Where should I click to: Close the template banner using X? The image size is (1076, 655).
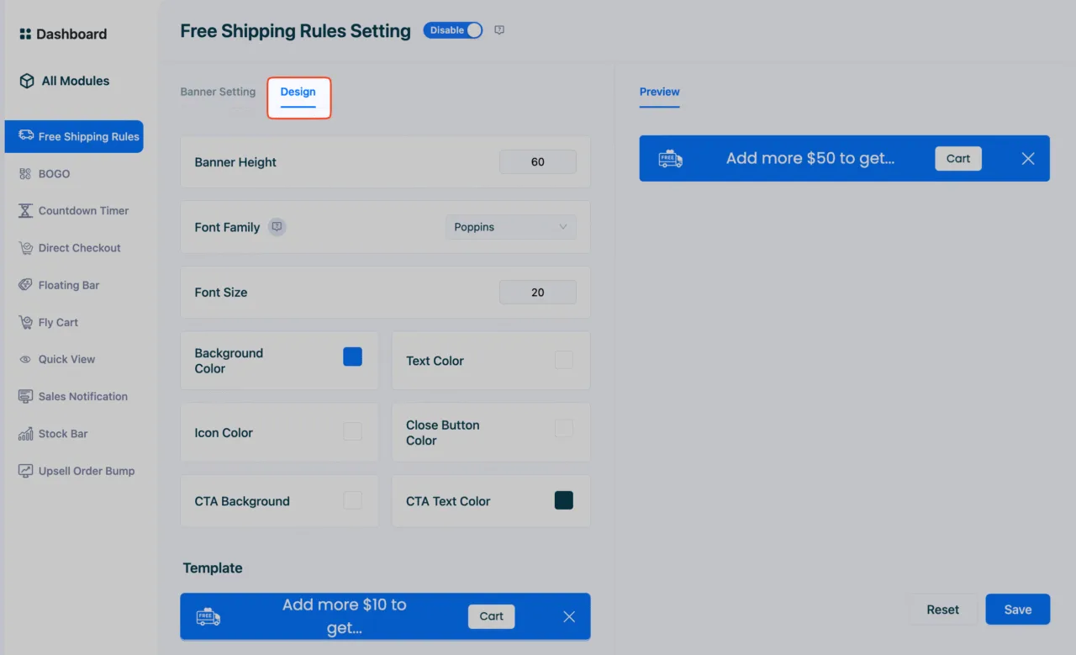click(x=569, y=617)
